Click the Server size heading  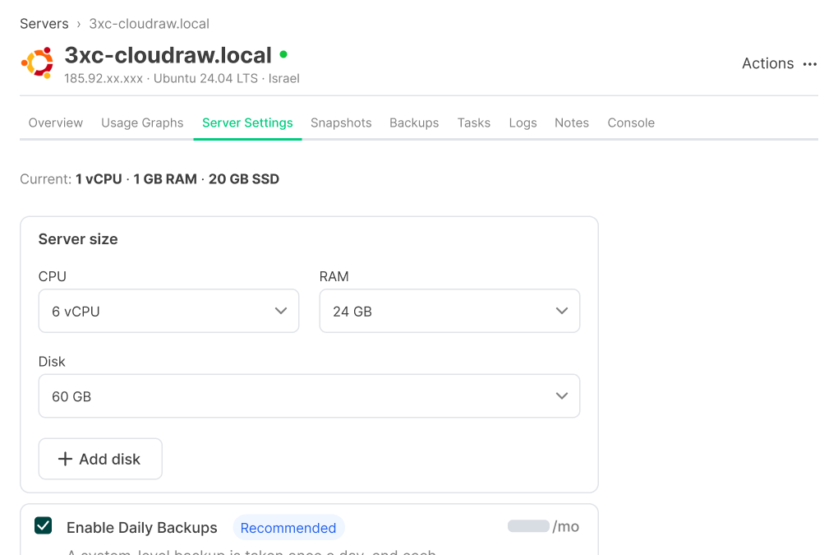(x=78, y=239)
